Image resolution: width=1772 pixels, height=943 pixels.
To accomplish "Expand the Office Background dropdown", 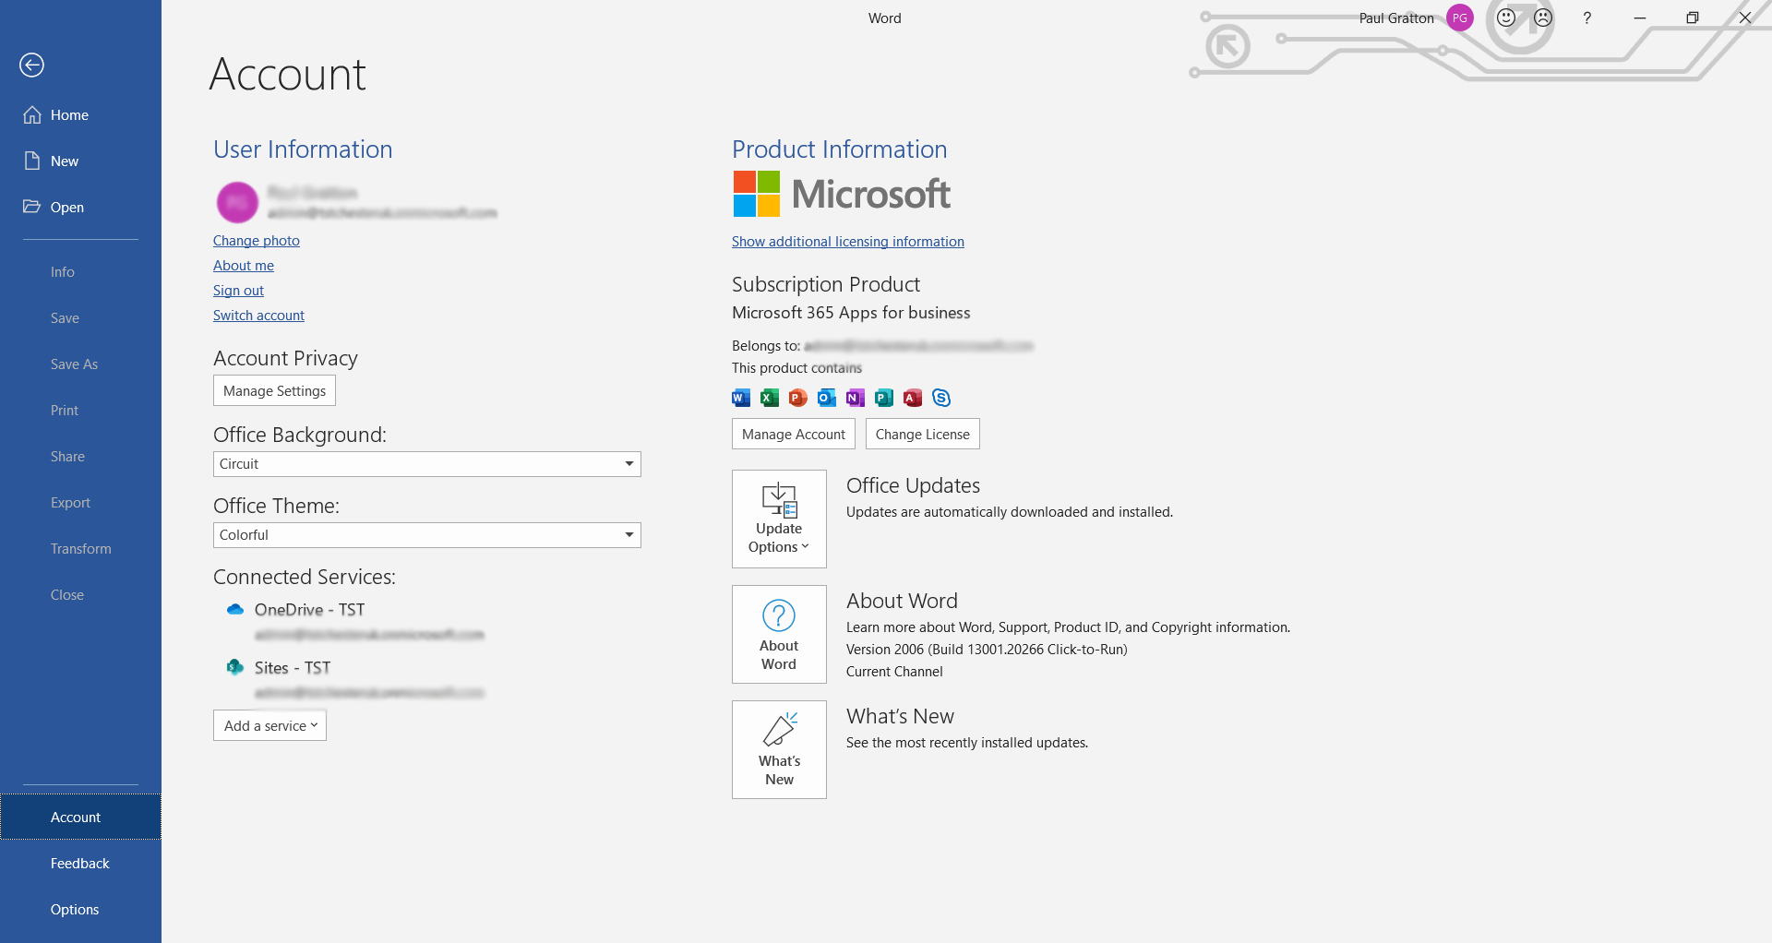I will tap(629, 464).
